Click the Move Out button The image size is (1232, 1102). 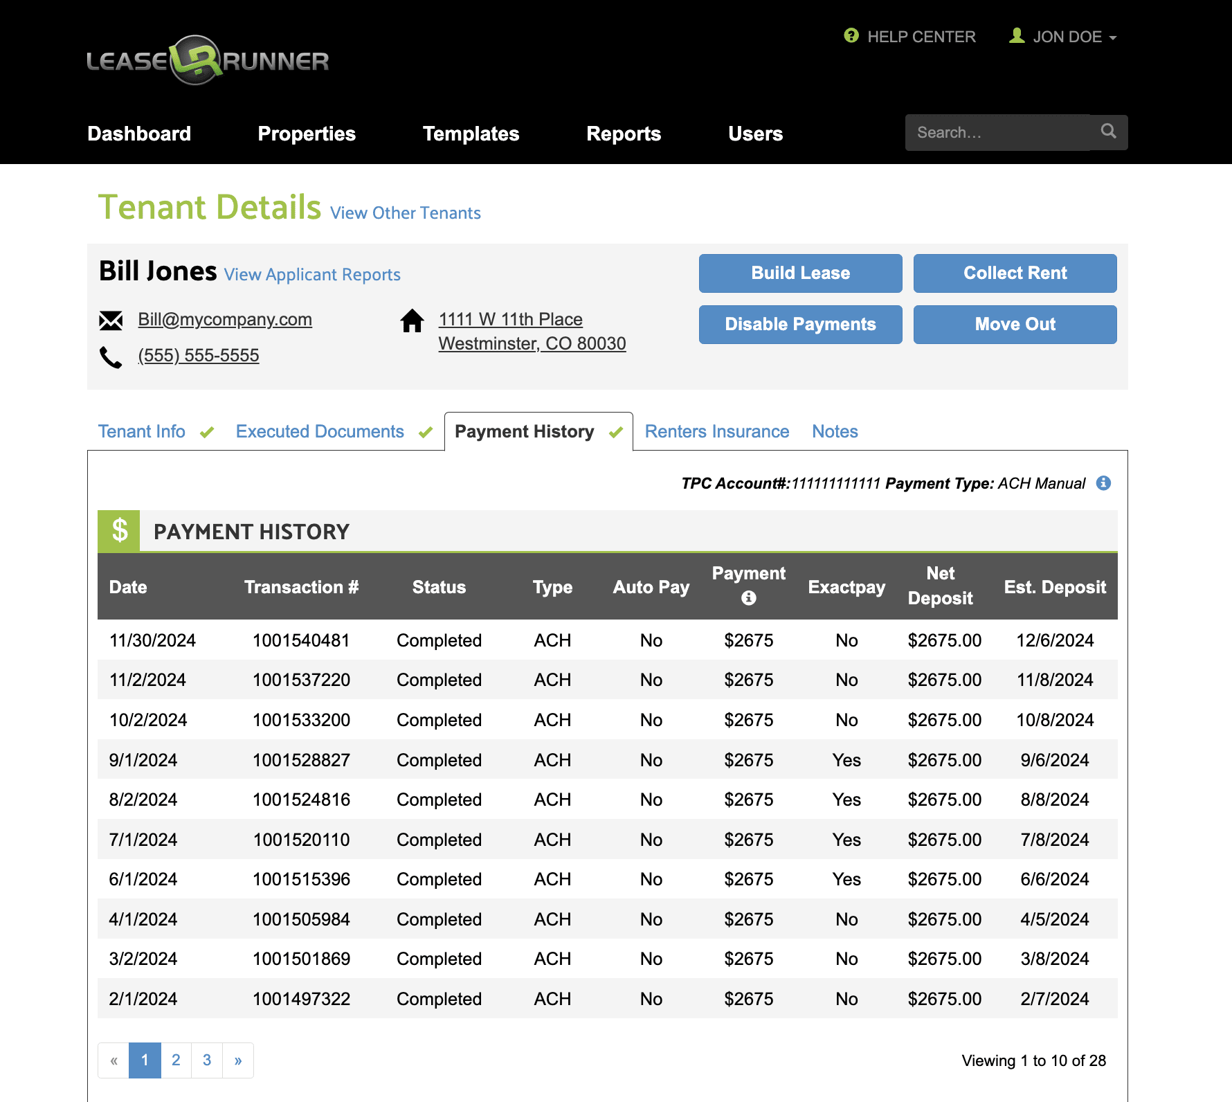tap(1015, 324)
